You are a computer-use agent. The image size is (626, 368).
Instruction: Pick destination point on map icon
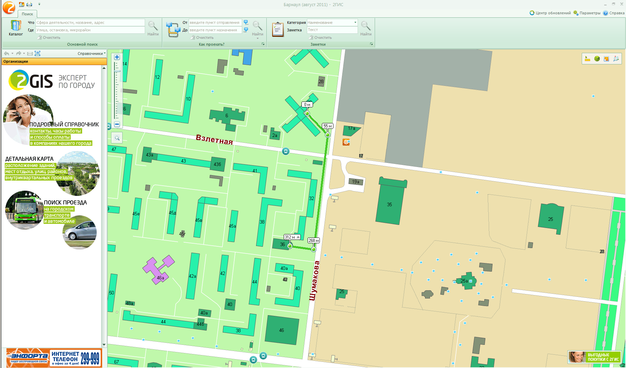[x=246, y=30]
